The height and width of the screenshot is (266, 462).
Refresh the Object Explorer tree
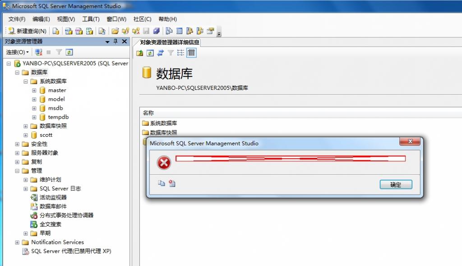(x=69, y=52)
